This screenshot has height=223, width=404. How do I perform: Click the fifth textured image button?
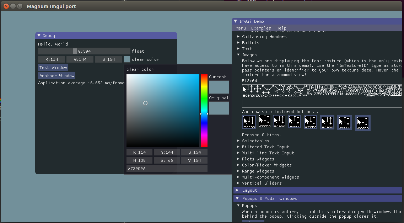tap(311, 122)
